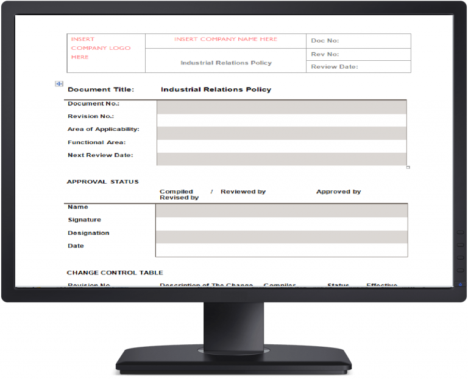This screenshot has width=468, height=379.
Task: Click the resize handle of the document info table
Action: [x=408, y=167]
